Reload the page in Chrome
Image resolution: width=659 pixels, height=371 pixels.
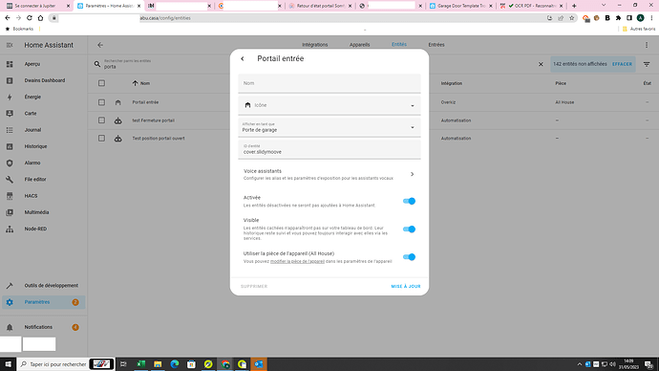coord(30,18)
